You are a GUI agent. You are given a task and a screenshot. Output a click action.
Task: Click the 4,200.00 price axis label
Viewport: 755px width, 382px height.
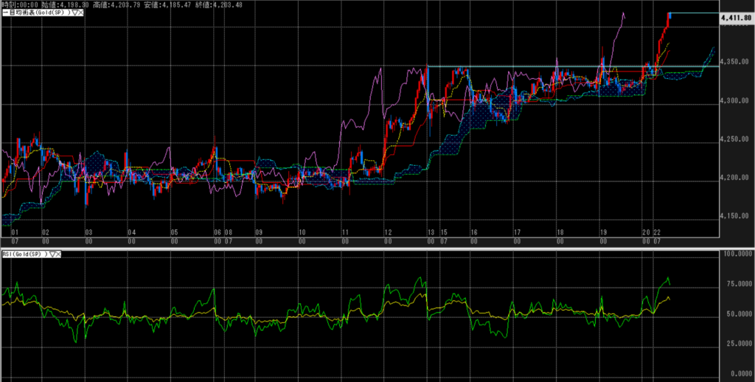click(x=735, y=178)
